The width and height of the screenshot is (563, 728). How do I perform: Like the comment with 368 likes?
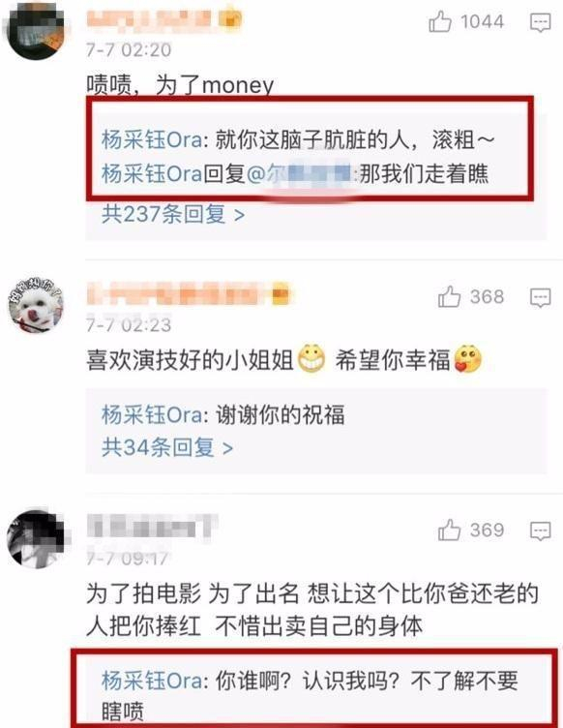[x=449, y=296]
